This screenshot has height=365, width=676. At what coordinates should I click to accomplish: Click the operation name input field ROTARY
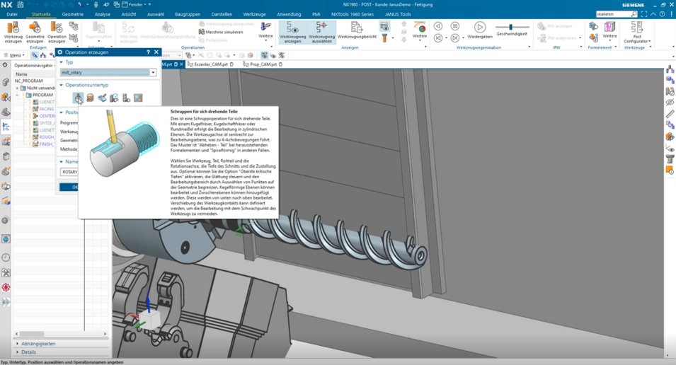click(69, 172)
